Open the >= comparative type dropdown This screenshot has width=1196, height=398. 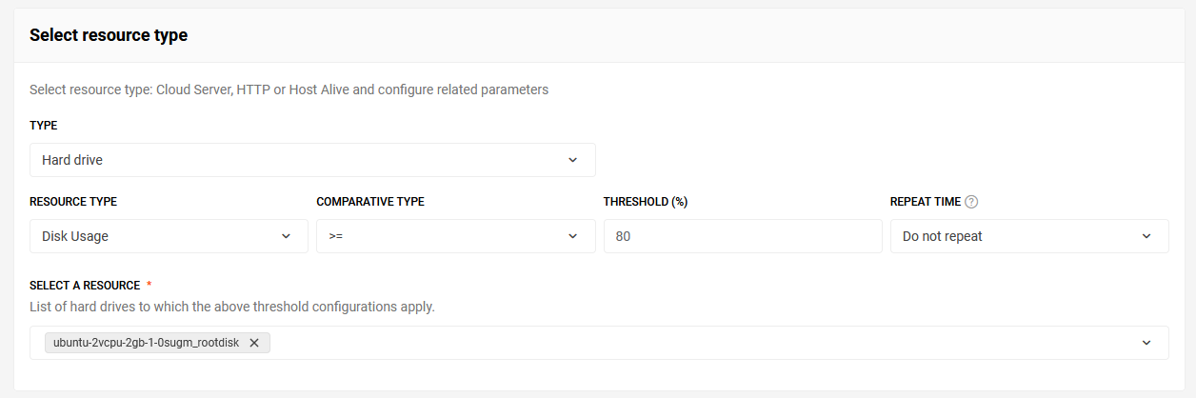point(456,236)
